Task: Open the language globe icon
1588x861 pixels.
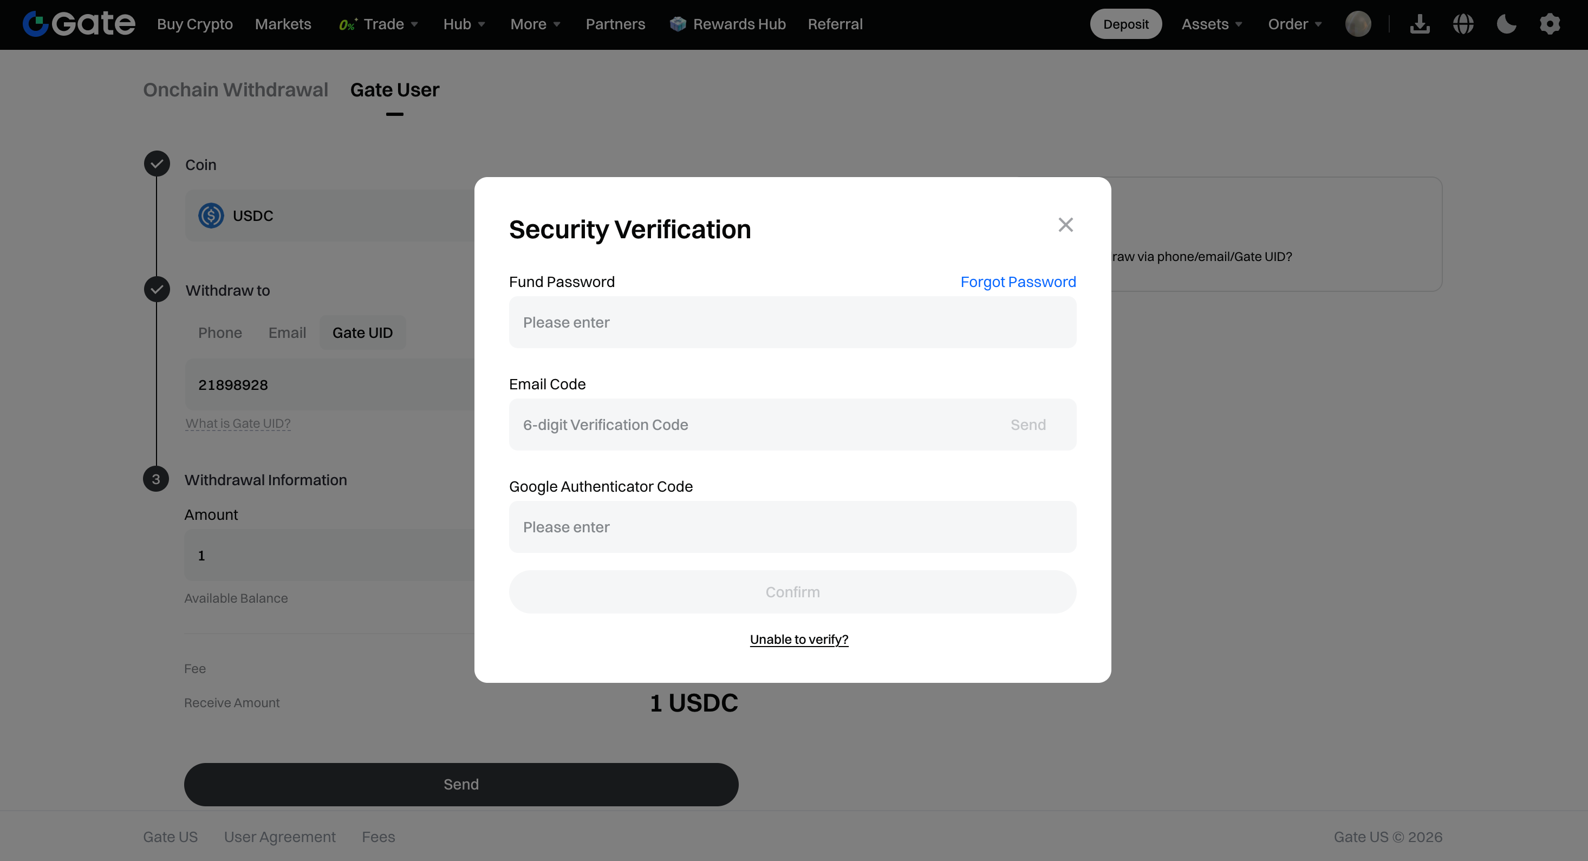Action: pos(1463,24)
